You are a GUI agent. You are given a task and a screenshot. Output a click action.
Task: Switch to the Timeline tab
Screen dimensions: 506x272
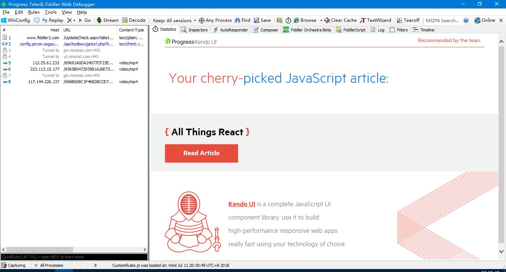(423, 30)
